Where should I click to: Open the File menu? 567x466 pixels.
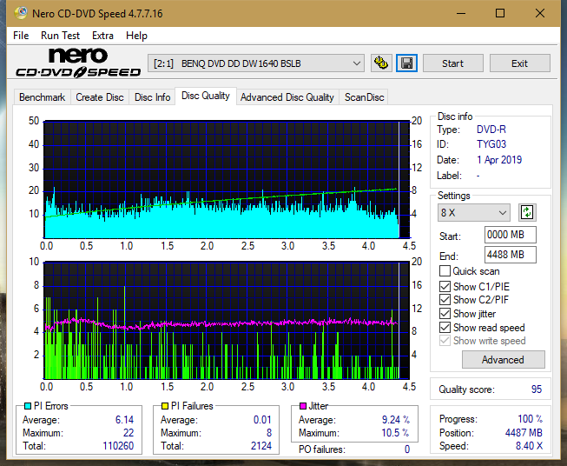point(21,36)
